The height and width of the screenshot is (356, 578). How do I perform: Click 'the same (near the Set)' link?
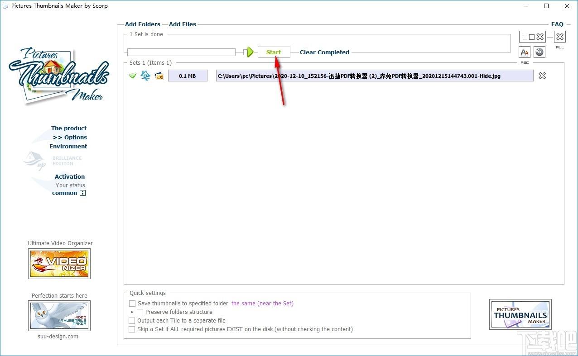(x=262, y=304)
